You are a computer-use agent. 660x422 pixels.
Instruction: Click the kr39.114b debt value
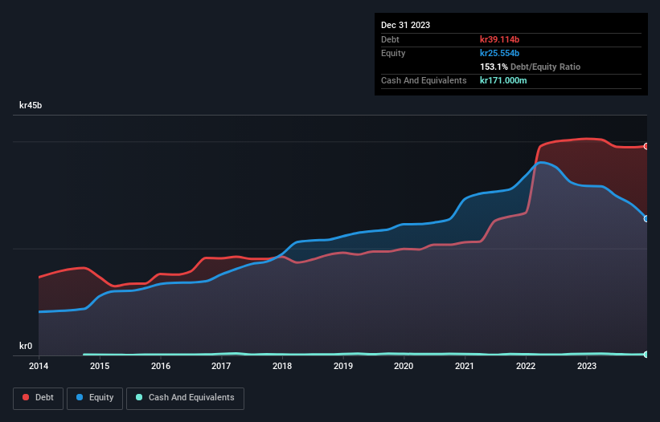pos(500,39)
